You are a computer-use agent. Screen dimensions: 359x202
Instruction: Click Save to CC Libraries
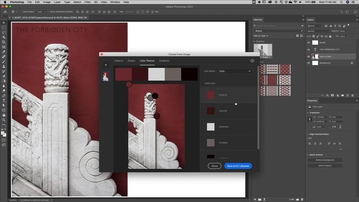click(238, 166)
